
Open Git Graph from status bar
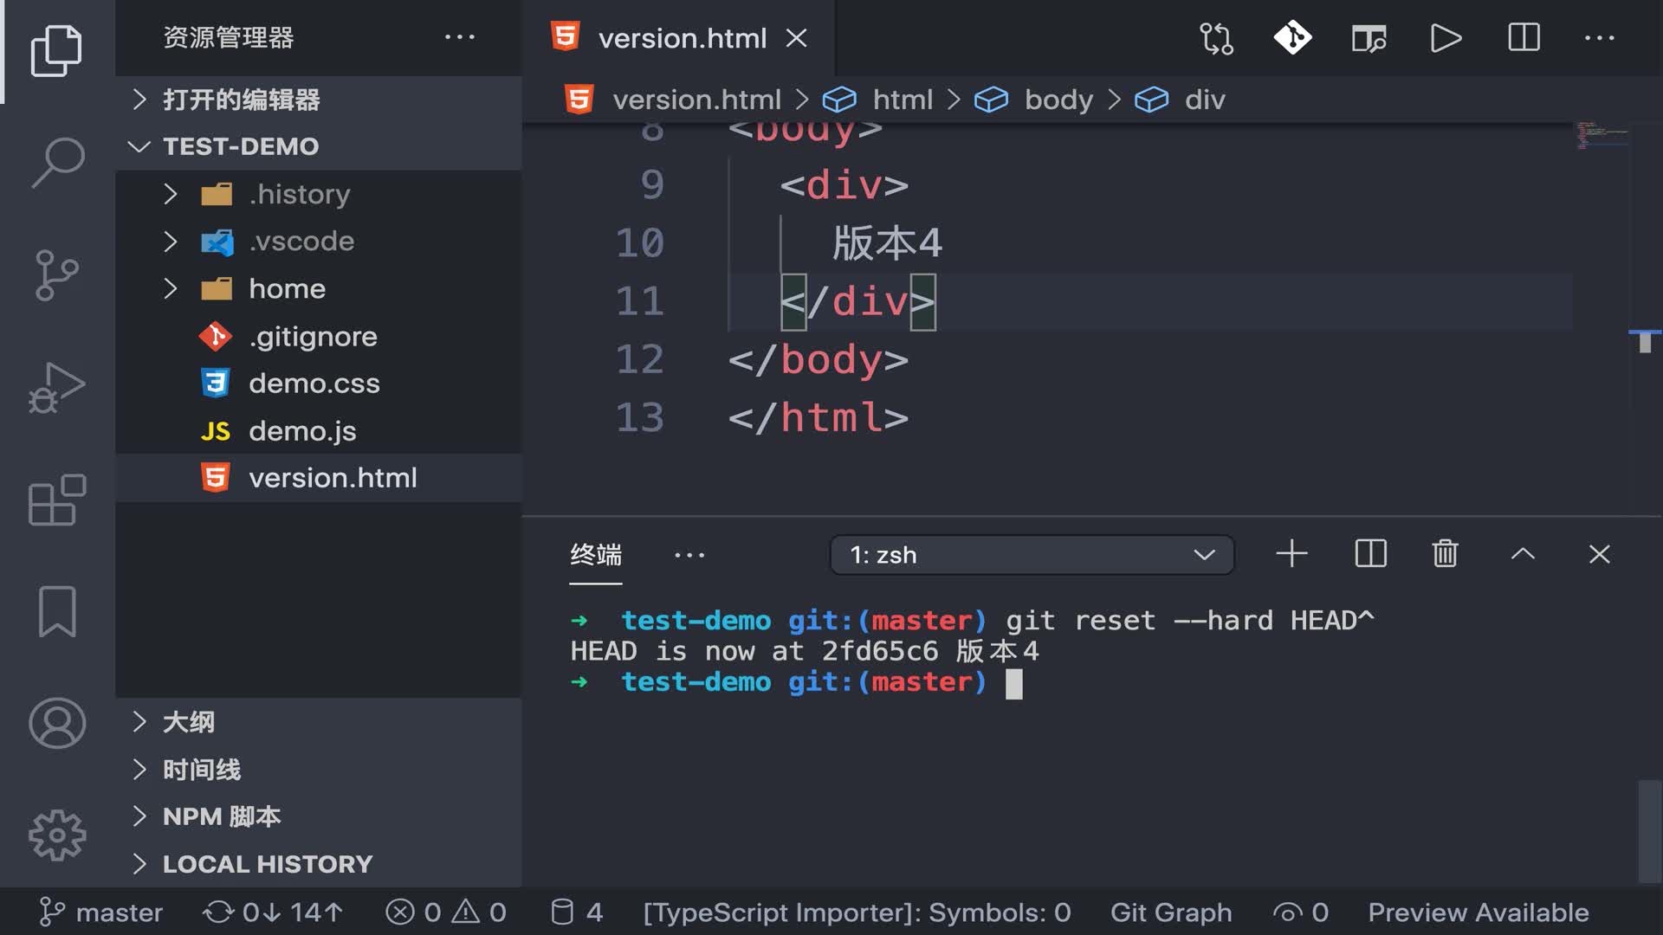coord(1171,912)
